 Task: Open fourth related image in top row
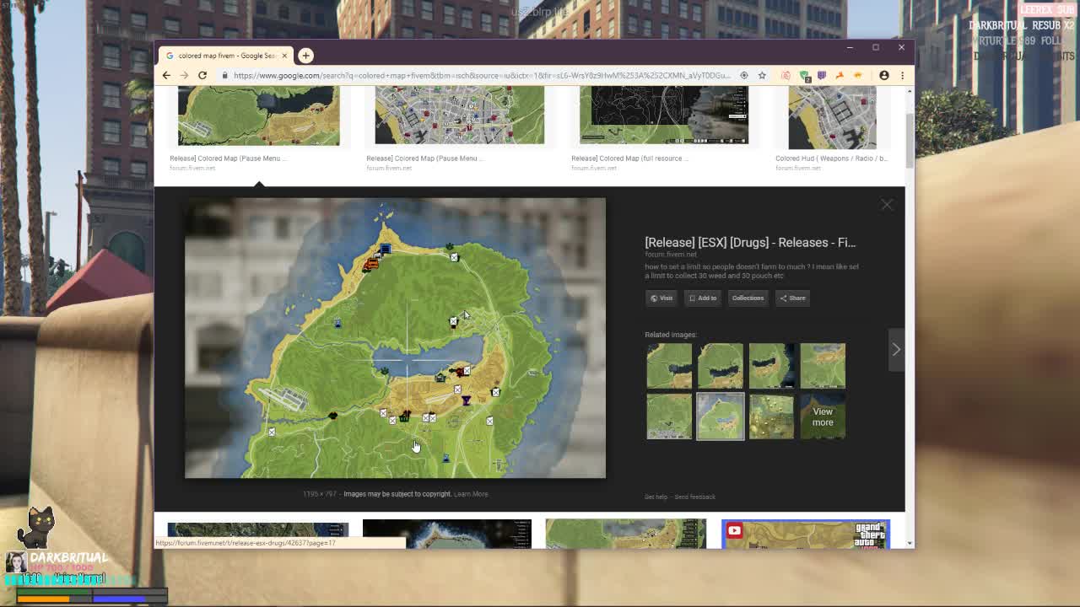point(823,365)
